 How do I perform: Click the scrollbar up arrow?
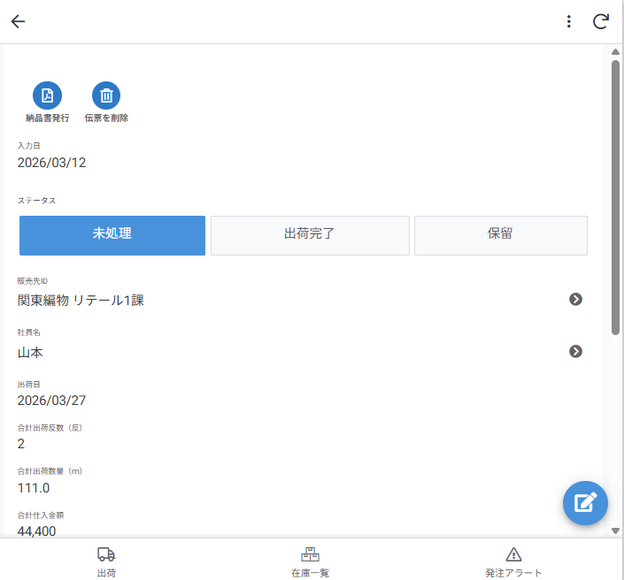[615, 52]
